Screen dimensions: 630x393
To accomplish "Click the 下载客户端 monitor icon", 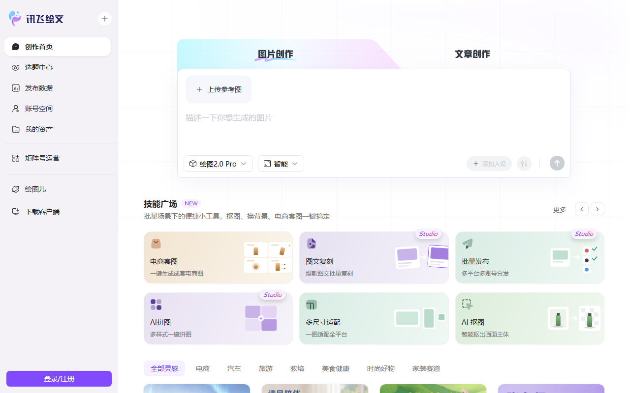I will coord(16,212).
